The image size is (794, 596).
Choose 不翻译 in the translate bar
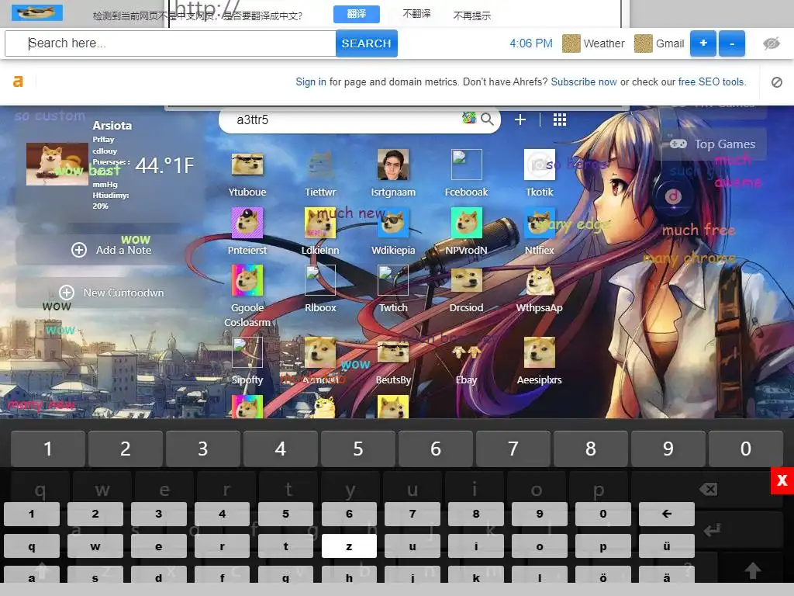[416, 14]
